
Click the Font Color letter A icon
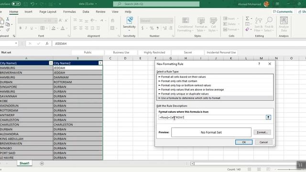(x=63, y=28)
